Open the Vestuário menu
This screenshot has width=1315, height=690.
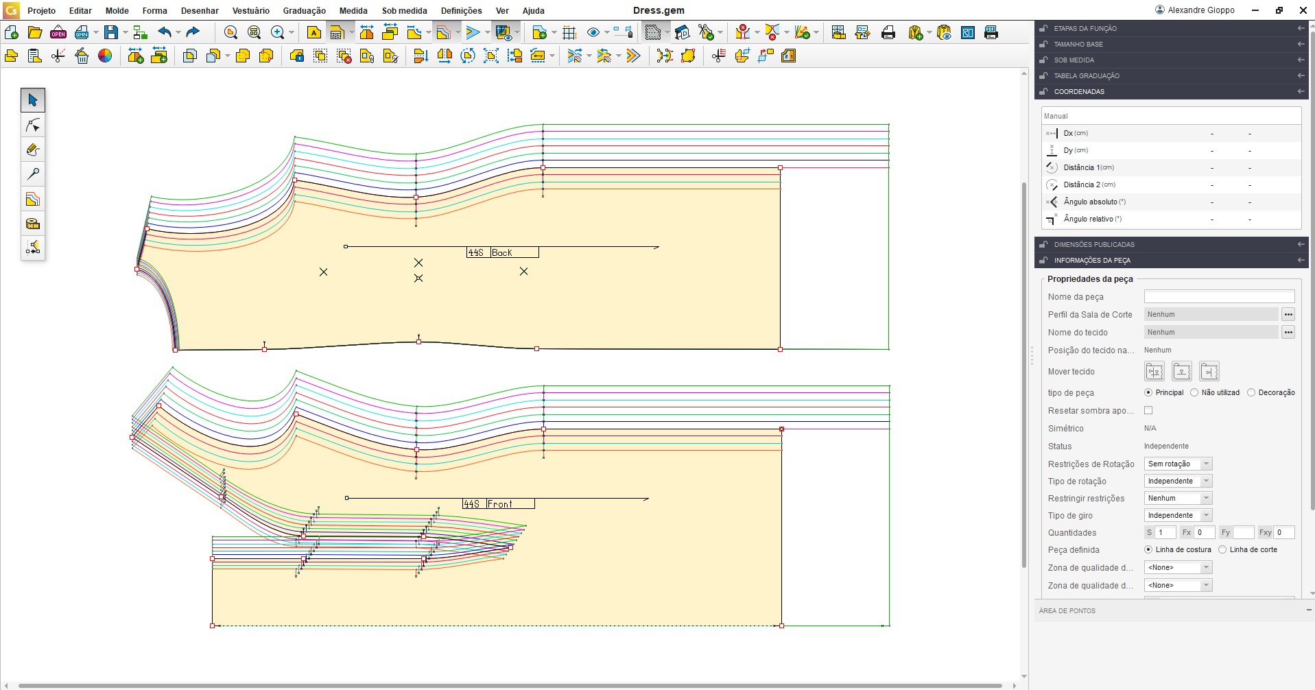(x=250, y=10)
